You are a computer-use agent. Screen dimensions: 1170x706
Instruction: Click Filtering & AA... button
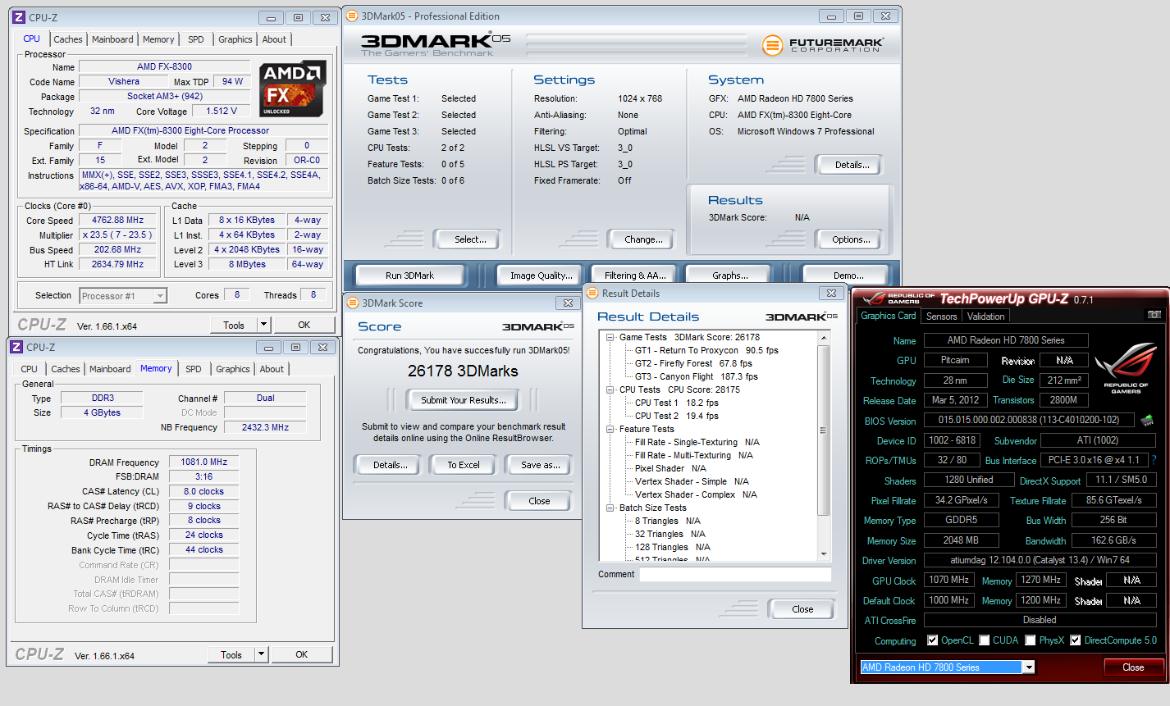635,276
